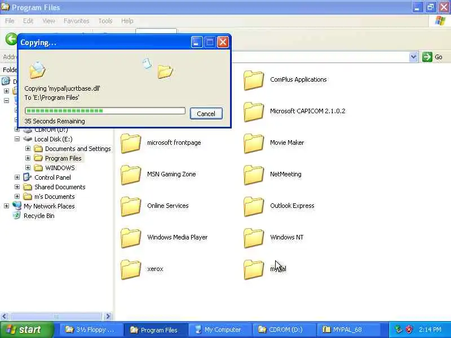
Task: Click the system clock showing 2:14 PM
Action: point(430,330)
